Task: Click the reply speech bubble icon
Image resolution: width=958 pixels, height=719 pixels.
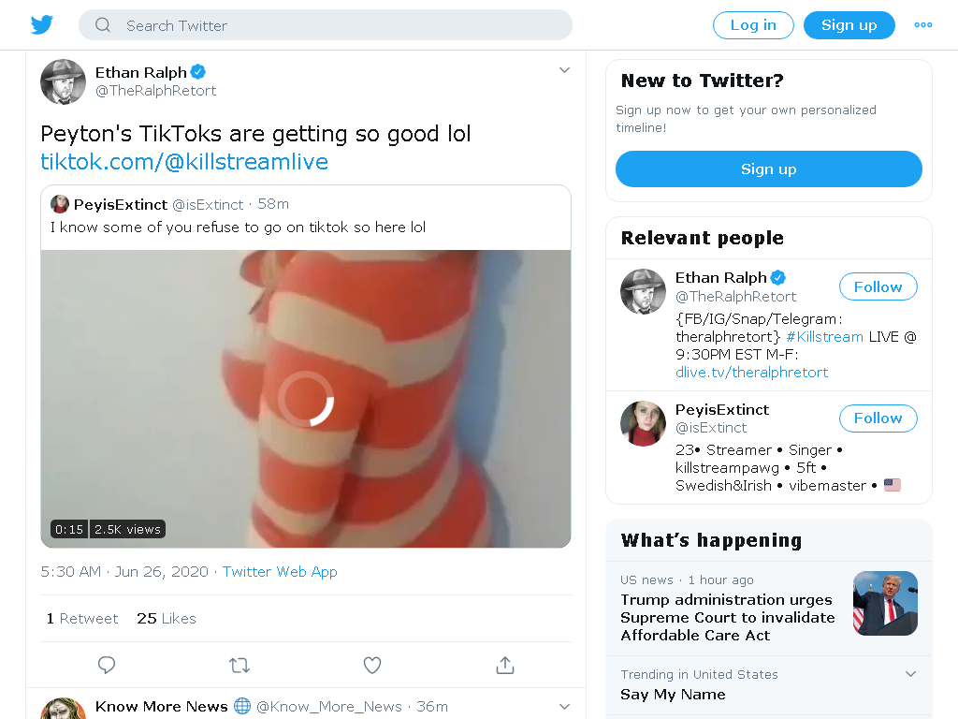Action: tap(107, 665)
